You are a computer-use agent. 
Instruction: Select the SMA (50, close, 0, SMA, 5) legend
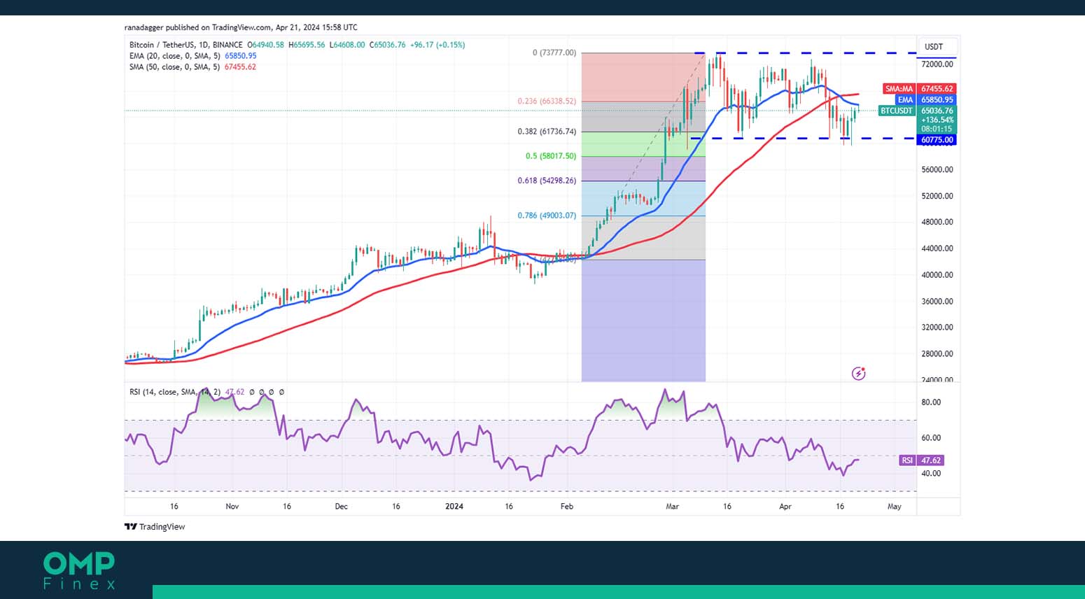click(174, 67)
